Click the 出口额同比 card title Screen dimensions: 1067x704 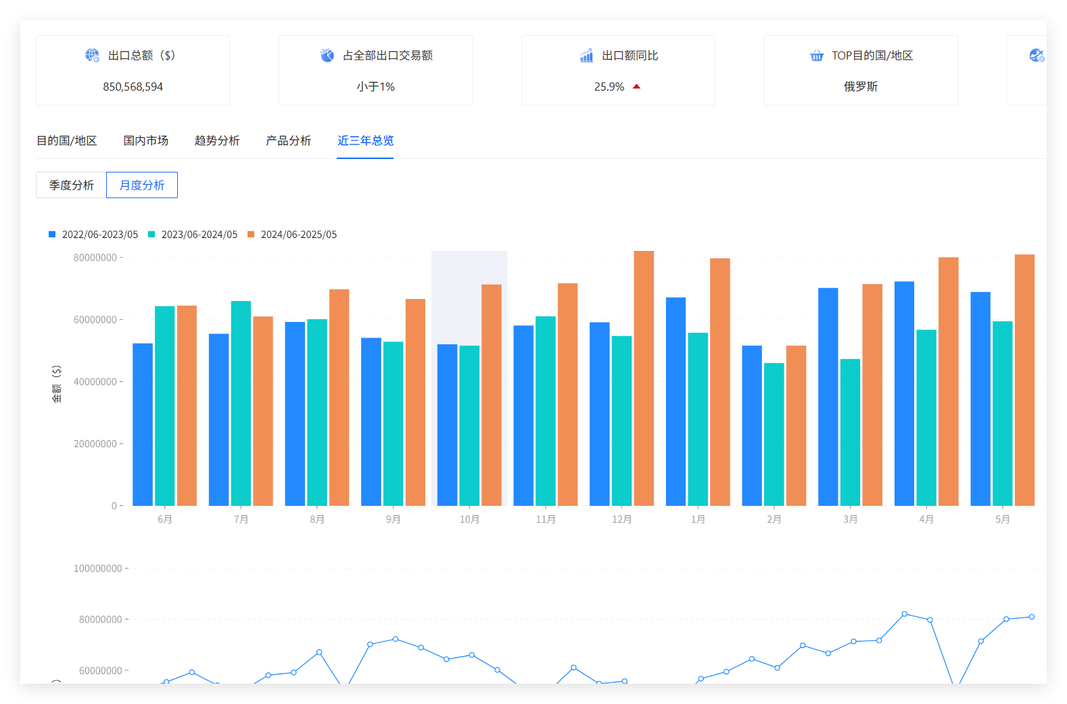coord(630,55)
